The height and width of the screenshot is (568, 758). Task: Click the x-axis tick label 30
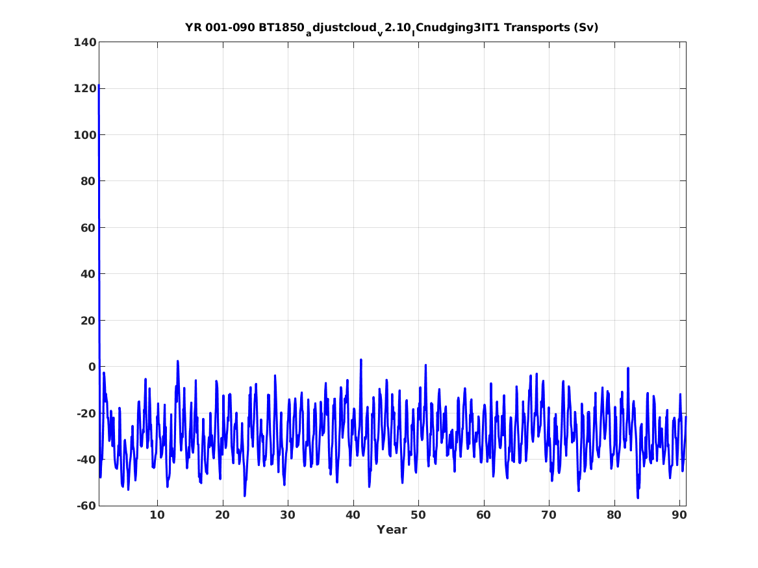(x=288, y=515)
